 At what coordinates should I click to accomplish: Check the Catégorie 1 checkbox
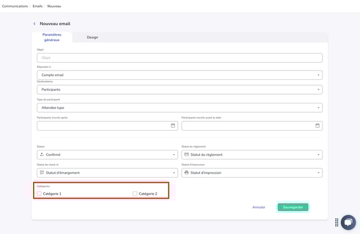click(39, 194)
